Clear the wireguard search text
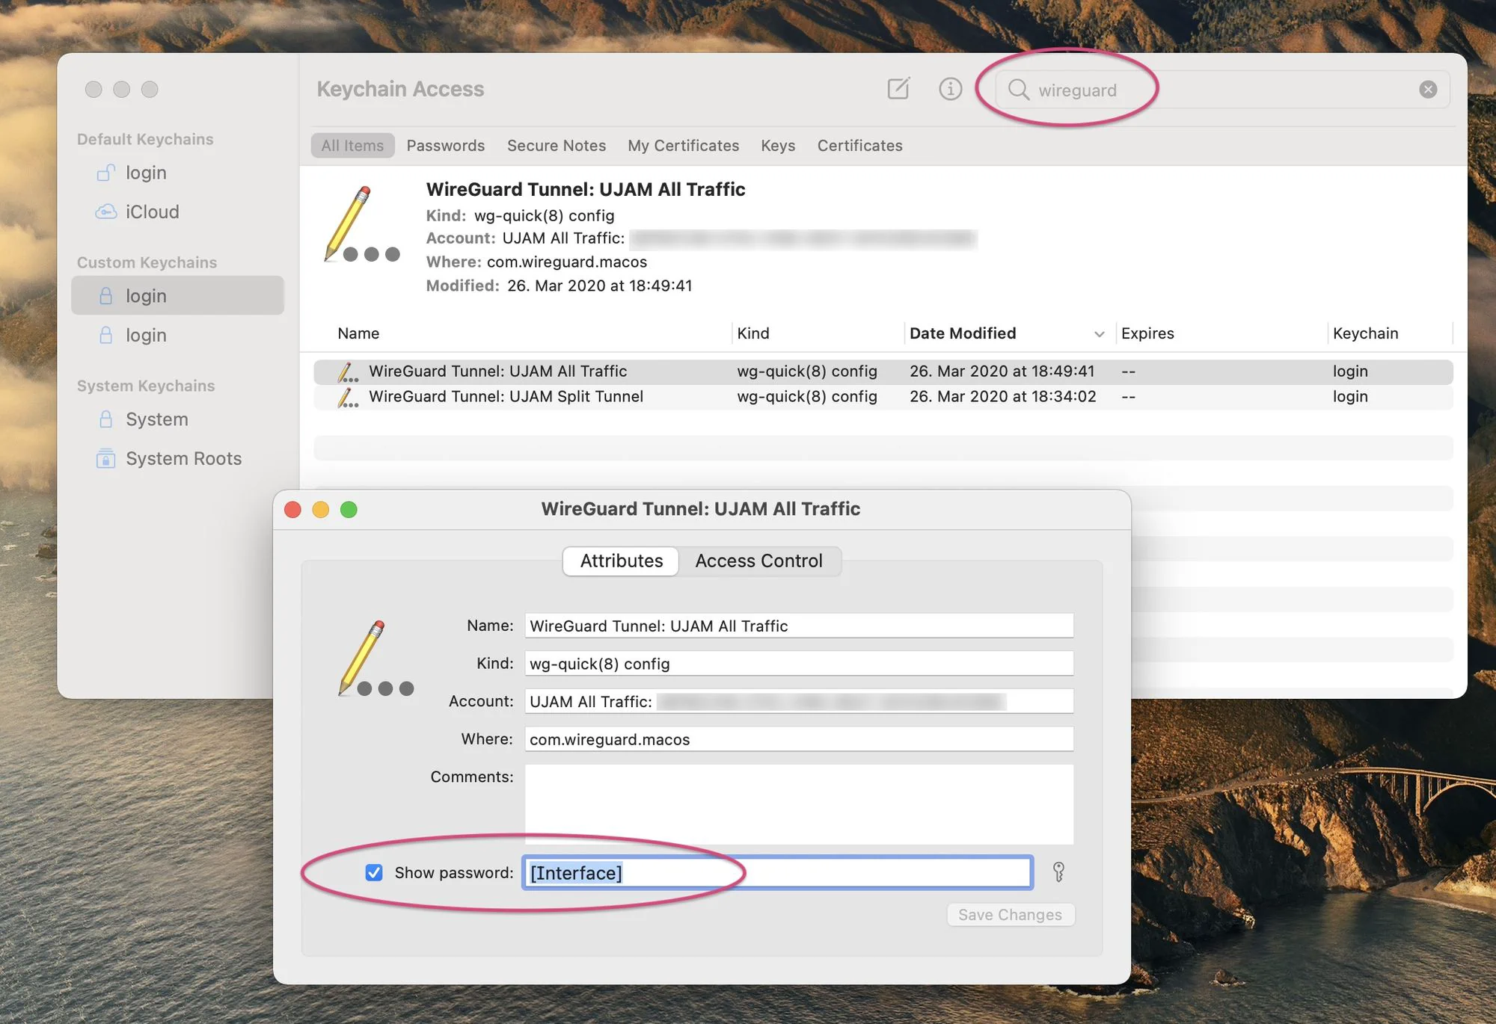The width and height of the screenshot is (1496, 1024). pos(1427,90)
